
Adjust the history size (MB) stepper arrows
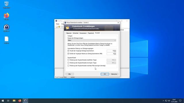tap(115, 54)
